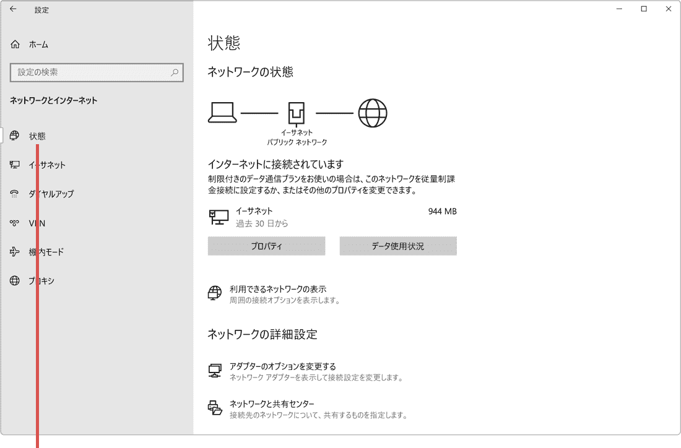Click the internet globe in the network status diagram
The height and width of the screenshot is (448, 681).
[x=372, y=113]
